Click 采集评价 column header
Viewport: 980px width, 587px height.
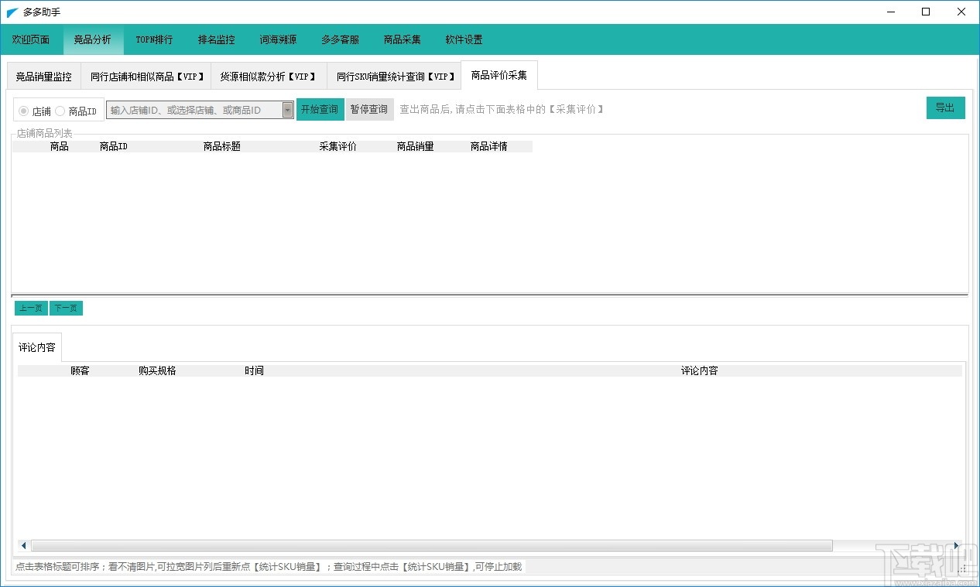click(338, 146)
